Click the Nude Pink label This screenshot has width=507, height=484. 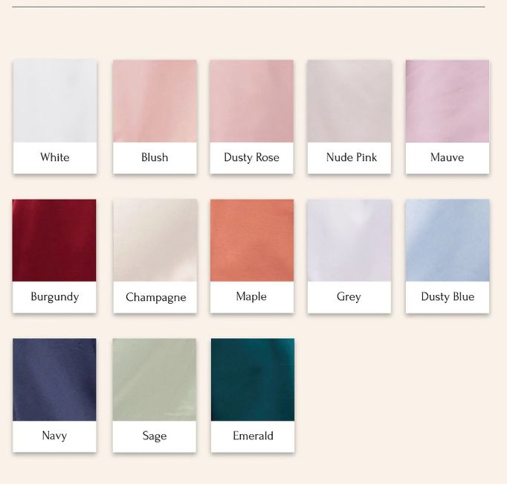[x=352, y=157]
